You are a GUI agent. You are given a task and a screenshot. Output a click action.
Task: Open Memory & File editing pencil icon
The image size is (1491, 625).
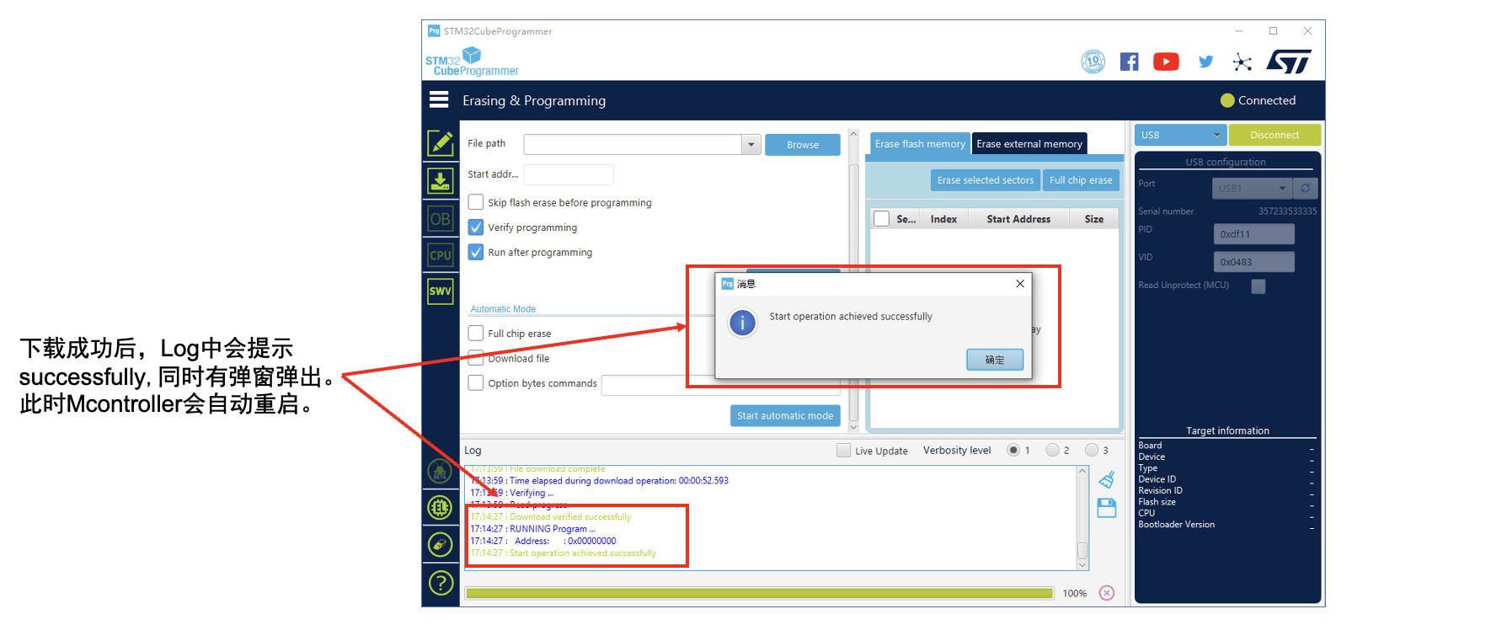click(x=440, y=143)
